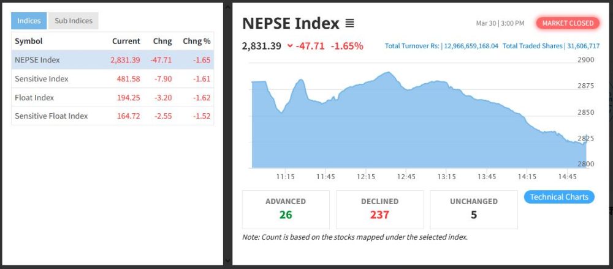The height and width of the screenshot is (269, 613).
Task: Switch to the Indices tab
Action: 28,21
